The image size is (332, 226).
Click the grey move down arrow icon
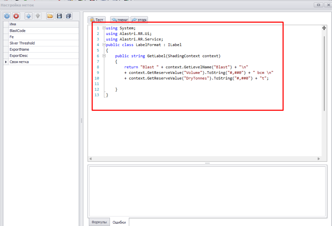pos(38,16)
